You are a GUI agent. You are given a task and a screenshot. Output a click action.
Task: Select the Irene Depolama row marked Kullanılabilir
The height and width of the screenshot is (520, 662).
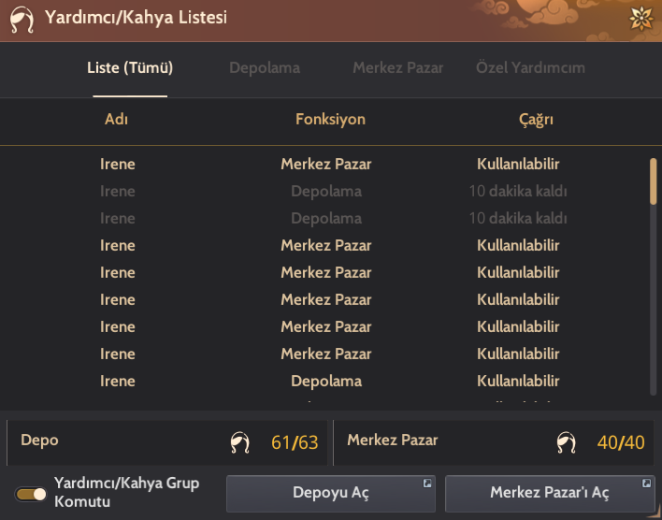point(326,382)
